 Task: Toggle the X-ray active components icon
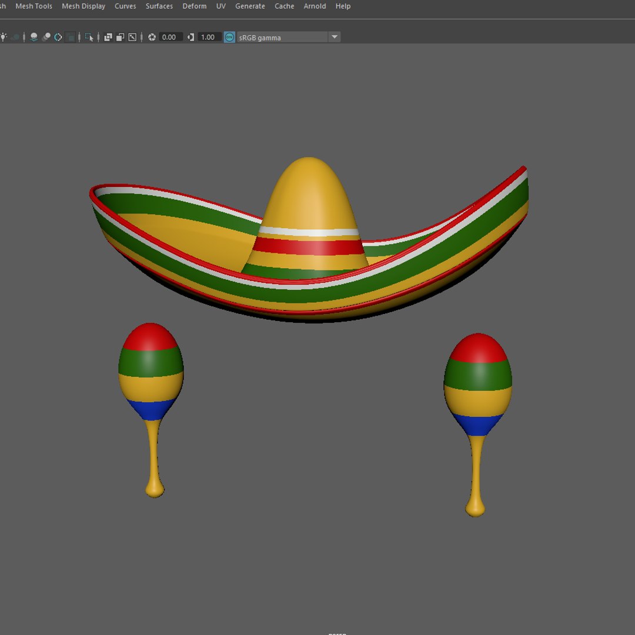[121, 37]
